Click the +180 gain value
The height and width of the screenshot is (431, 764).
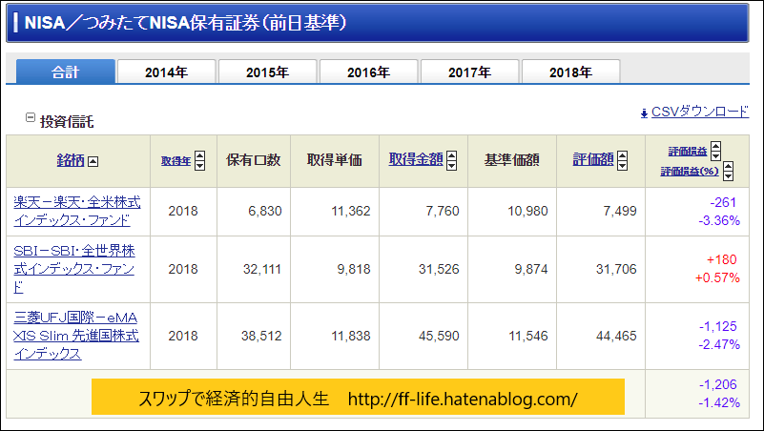tap(722, 259)
